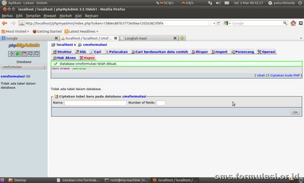Reload the page with refresh icon
This screenshot has height=183, width=304.
pos(218,23)
